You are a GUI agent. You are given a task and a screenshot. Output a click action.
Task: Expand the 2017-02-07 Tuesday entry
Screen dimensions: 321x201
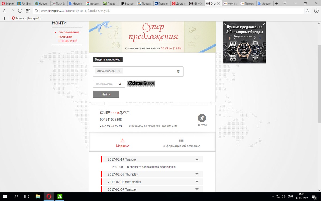point(197,189)
